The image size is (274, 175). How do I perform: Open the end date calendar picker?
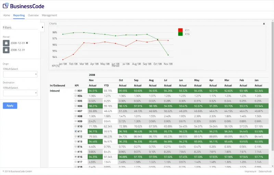6,50
